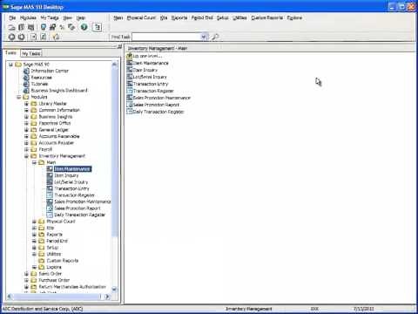This screenshot has width=418, height=314.
Task: Click Lot/Serial Inquiry link in right pane
Action: coord(150,77)
